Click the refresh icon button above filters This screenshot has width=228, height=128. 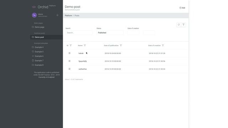click(x=179, y=25)
